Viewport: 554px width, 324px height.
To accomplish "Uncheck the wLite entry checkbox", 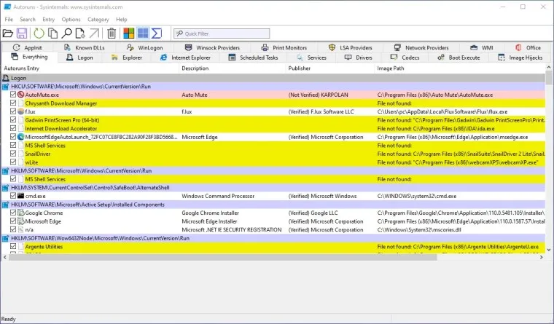I will coord(13,162).
